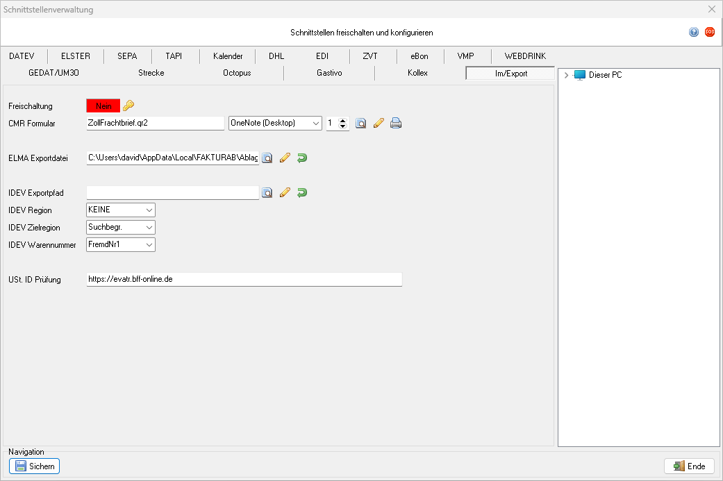Click the red SOS icon

pos(710,32)
